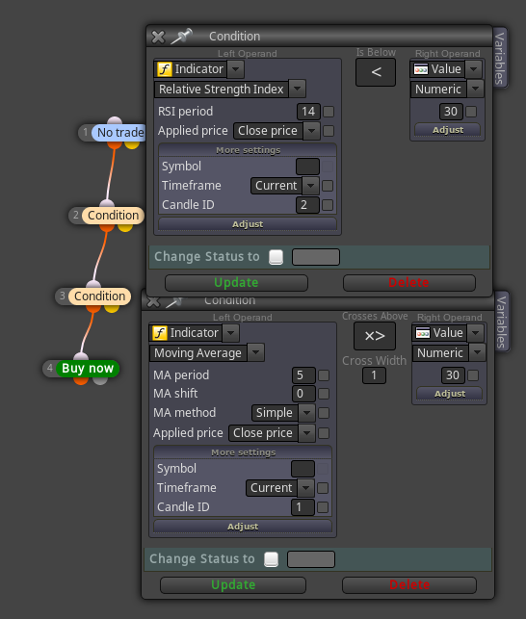Toggle the upper panel Candle ID checkbox
The image size is (526, 619).
click(x=328, y=205)
